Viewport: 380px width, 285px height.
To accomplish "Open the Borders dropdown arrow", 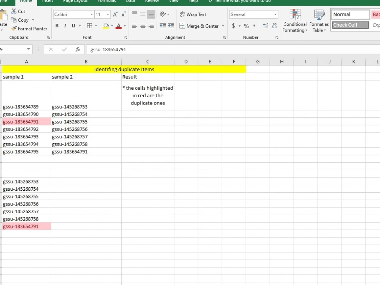I will 96,26.
